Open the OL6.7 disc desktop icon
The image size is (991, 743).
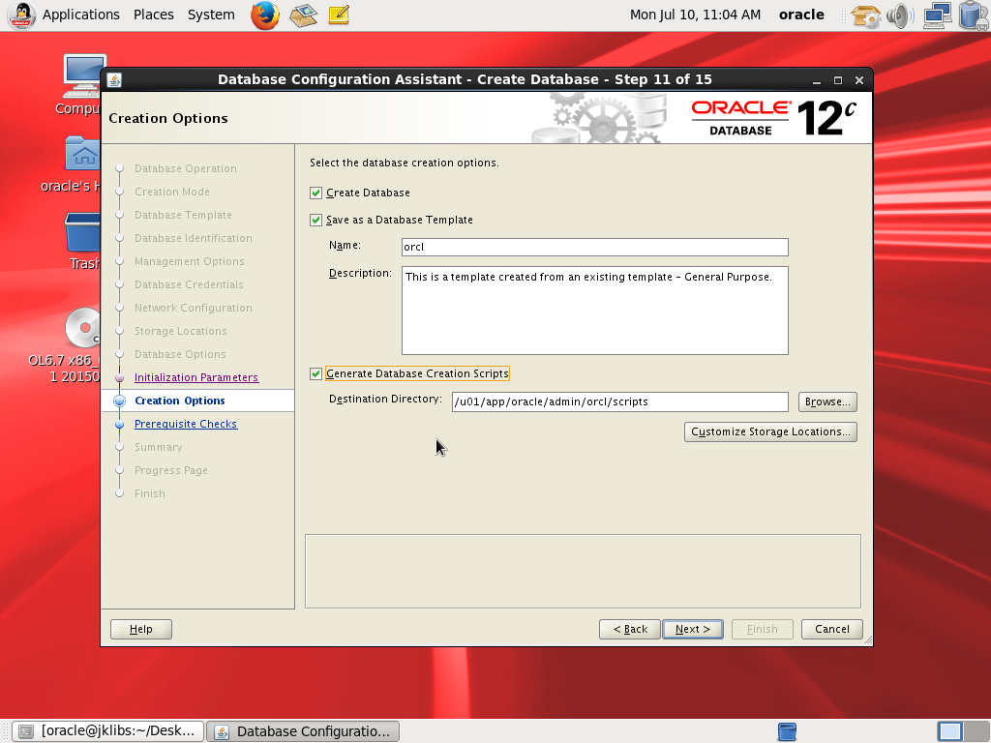[83, 329]
